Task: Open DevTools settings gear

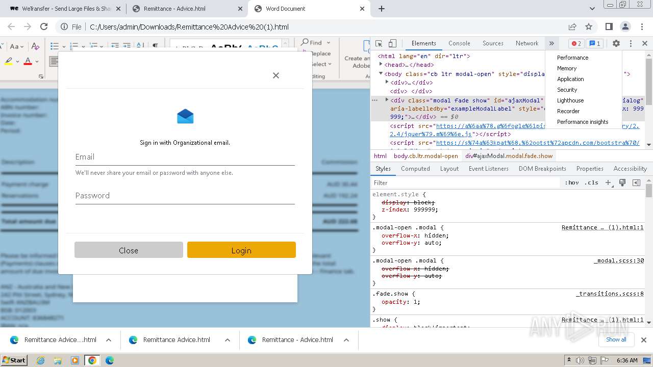Action: click(x=616, y=43)
